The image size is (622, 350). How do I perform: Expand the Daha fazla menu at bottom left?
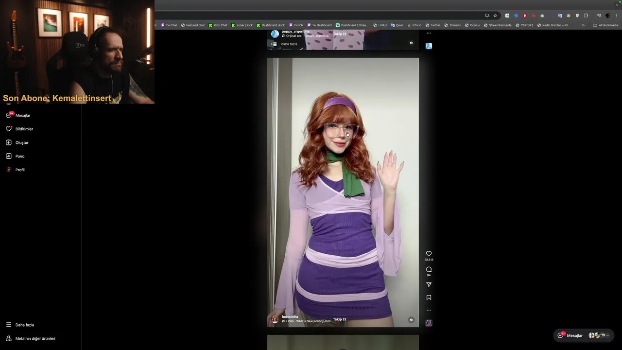(20, 325)
